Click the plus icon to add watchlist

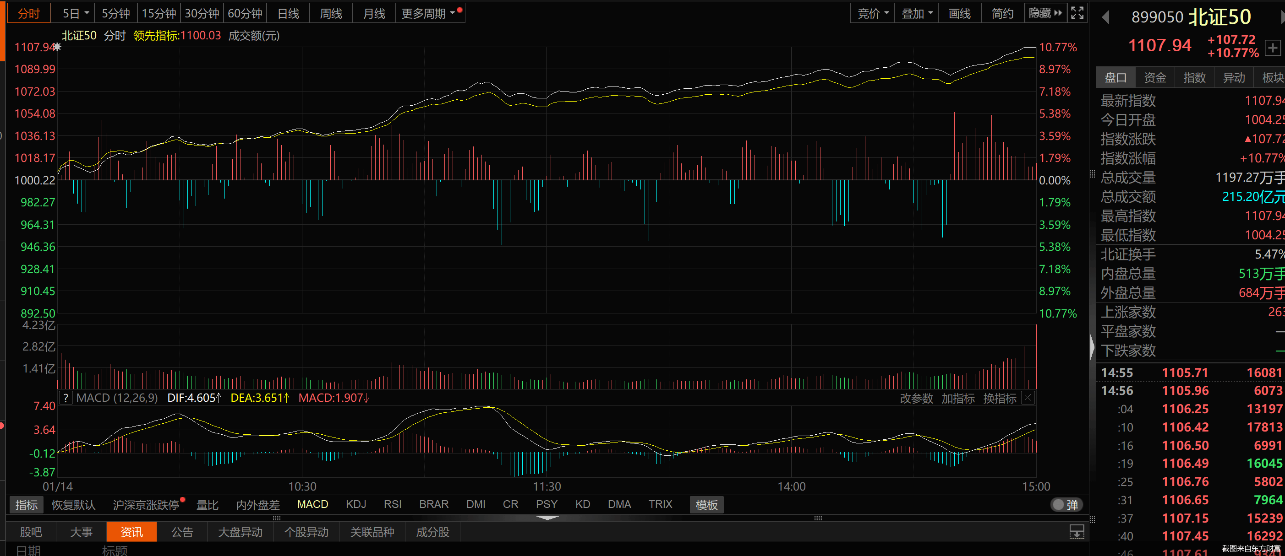(x=1273, y=49)
